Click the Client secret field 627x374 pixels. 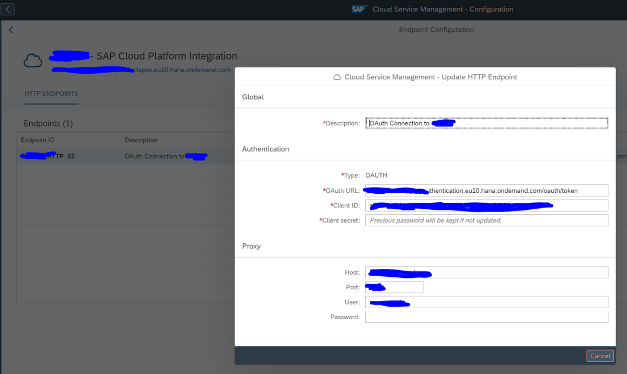pyautogui.click(x=486, y=220)
